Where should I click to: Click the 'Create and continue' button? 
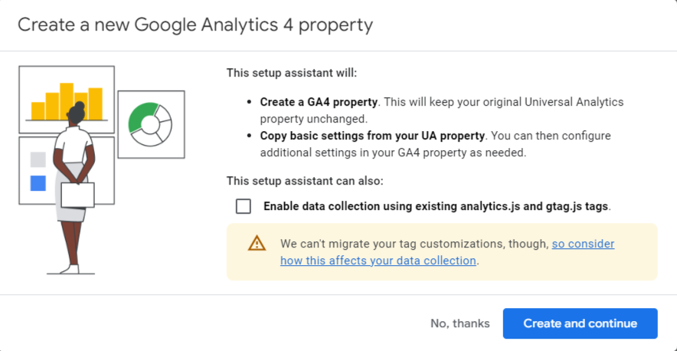pos(581,323)
